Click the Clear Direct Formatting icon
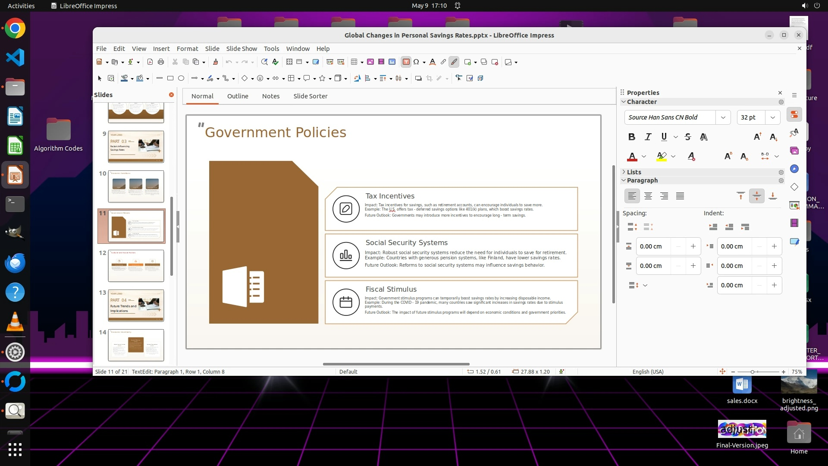The image size is (828, 466). 691,157
